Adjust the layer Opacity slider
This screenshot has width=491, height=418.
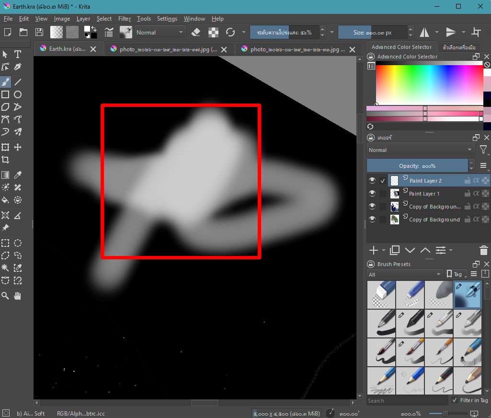417,166
